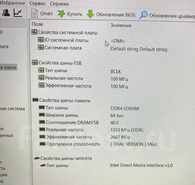Select the [ TRIAL VERSION ] МБ/с value
Viewport: 195px width, 185px height.
(x=134, y=144)
